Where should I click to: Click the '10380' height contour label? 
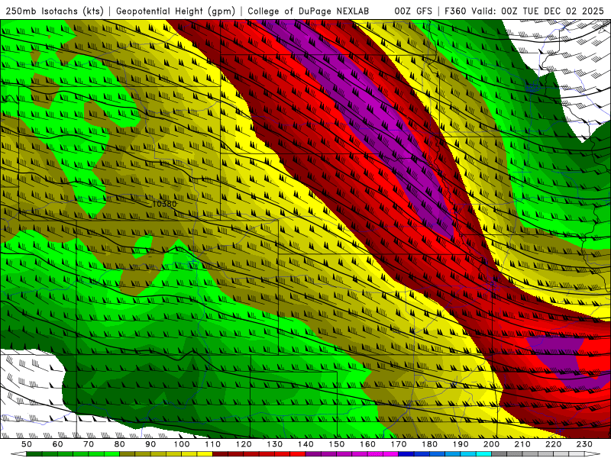click(x=164, y=204)
